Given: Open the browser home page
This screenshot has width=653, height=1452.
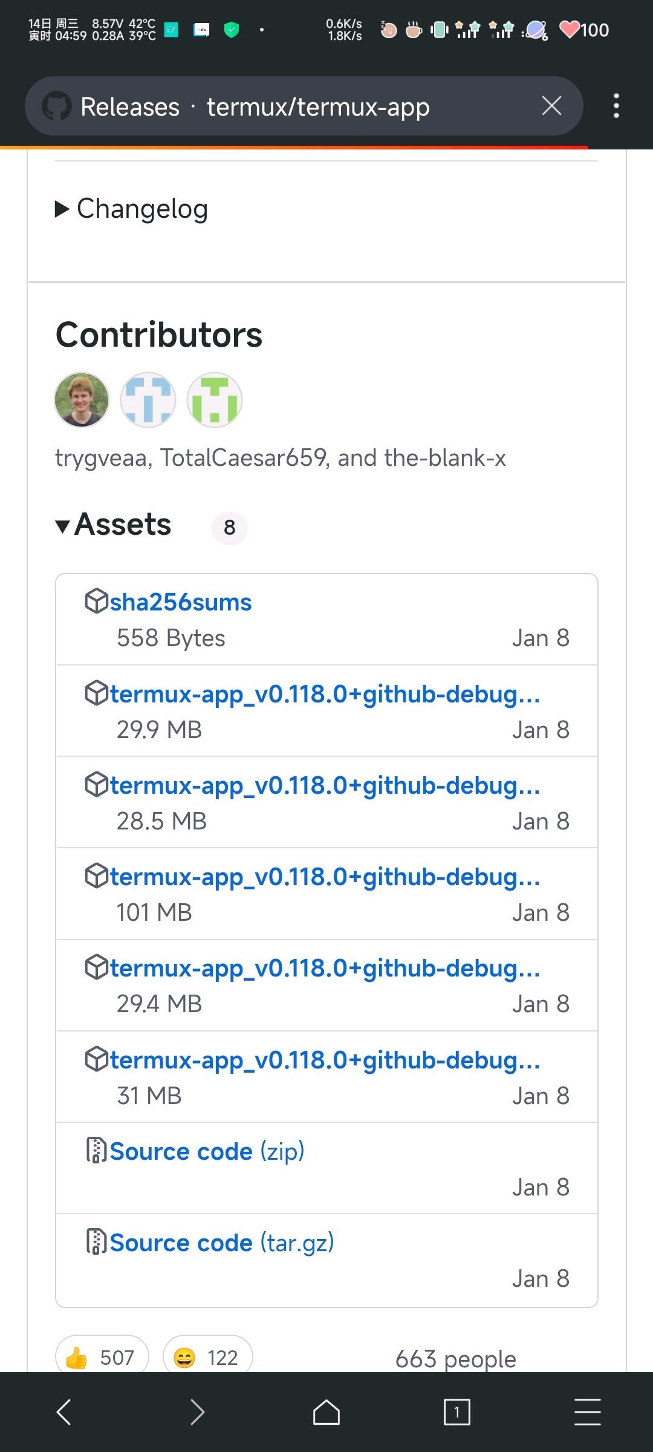Looking at the screenshot, I should point(326,1412).
